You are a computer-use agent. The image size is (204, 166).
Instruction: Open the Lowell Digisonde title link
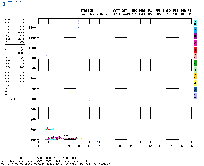(16, 2)
